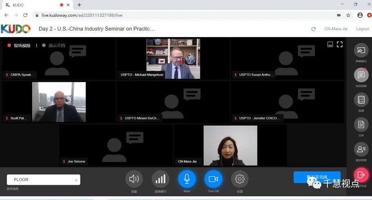Enter fullscreen video view
Screen dimensions: 372x200
[x=339, y=45]
